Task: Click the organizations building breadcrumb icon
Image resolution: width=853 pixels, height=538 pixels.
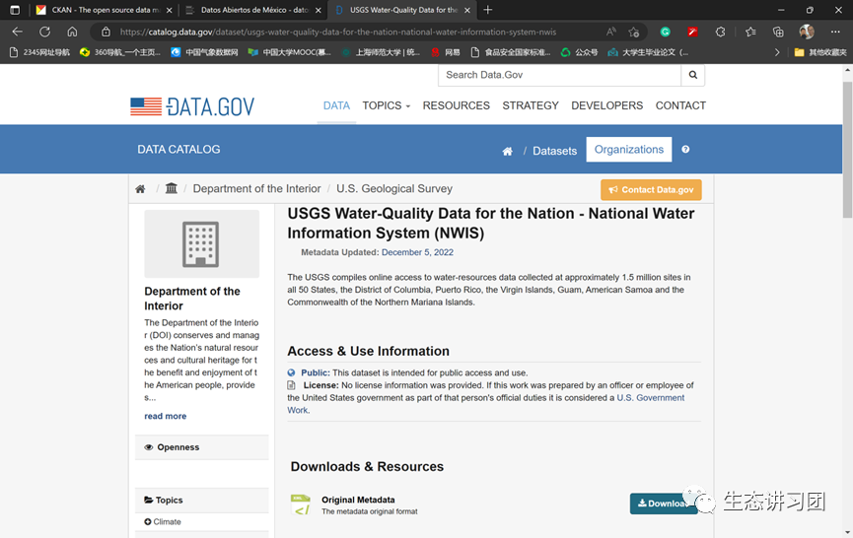Action: coord(172,188)
